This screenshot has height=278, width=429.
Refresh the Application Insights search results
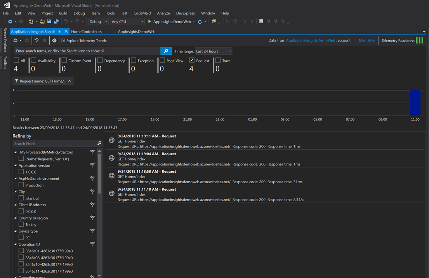[x=36, y=40]
